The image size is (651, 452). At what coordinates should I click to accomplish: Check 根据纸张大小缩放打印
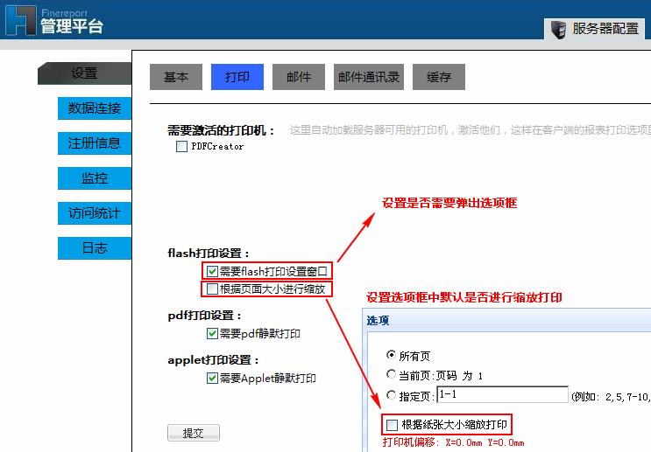(x=392, y=425)
